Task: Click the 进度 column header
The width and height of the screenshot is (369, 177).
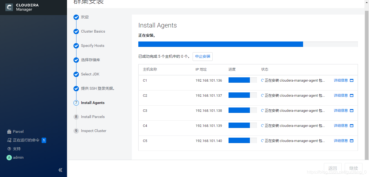Action: coord(232,69)
